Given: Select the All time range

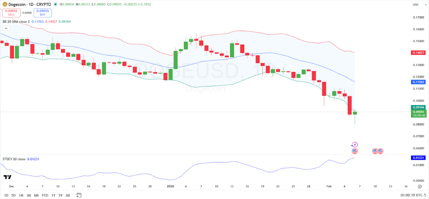Looking at the screenshot, I should [x=68, y=195].
